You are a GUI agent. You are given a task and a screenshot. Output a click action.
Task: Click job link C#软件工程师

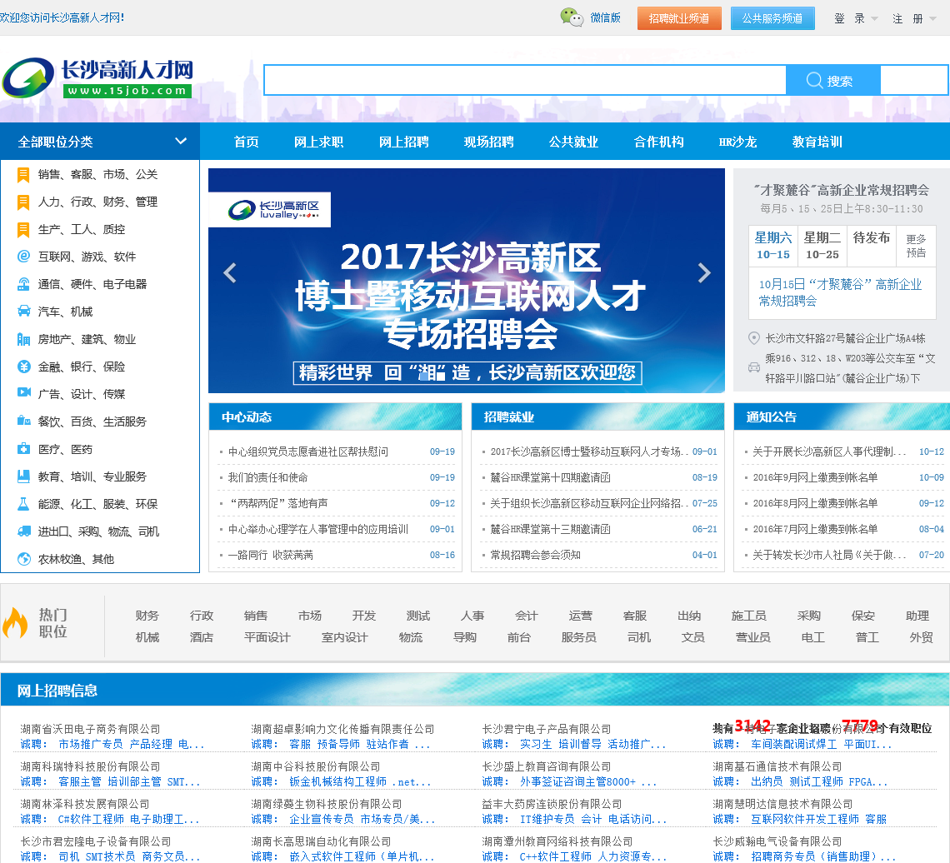pos(91,819)
